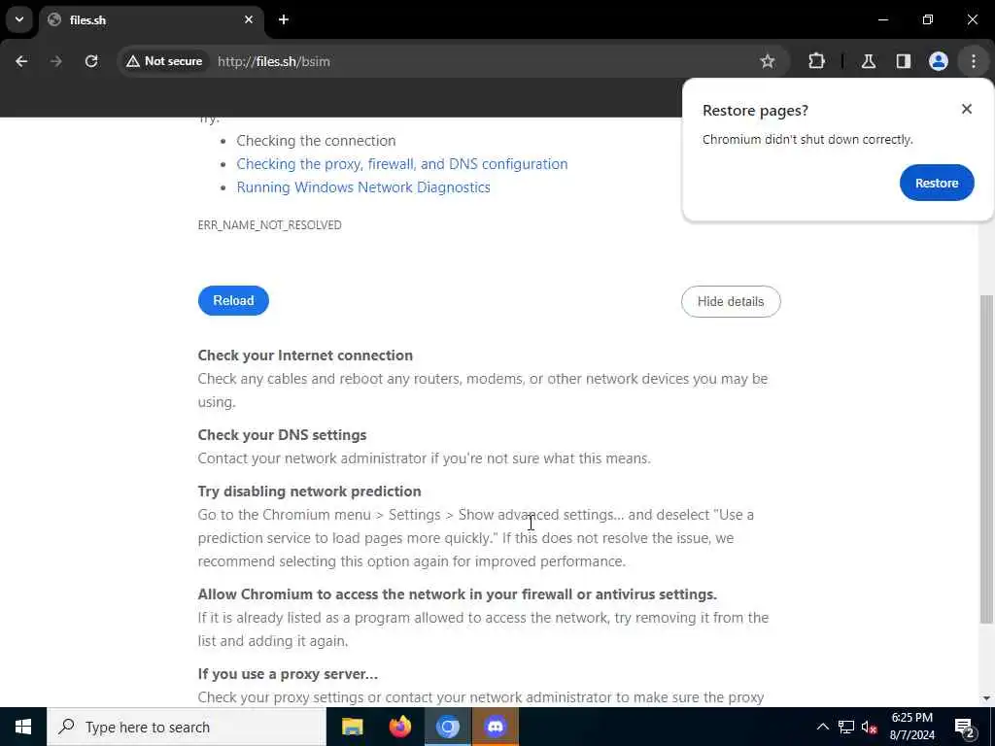Image resolution: width=995 pixels, height=746 pixels.
Task: Open Discord from the taskbar
Action: tap(495, 727)
